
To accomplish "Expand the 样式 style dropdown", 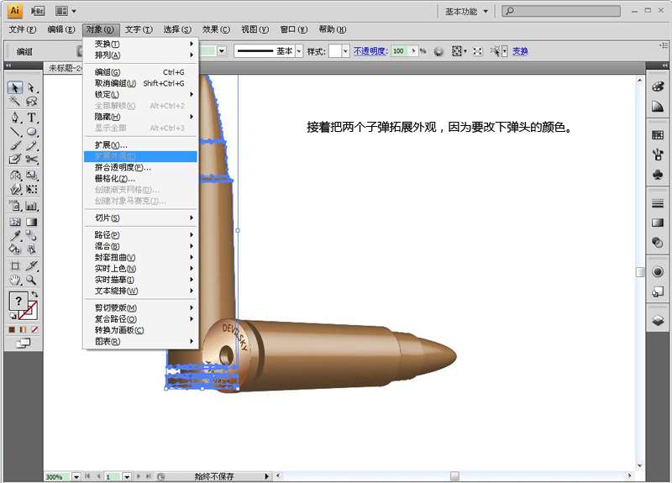I will click(x=345, y=51).
